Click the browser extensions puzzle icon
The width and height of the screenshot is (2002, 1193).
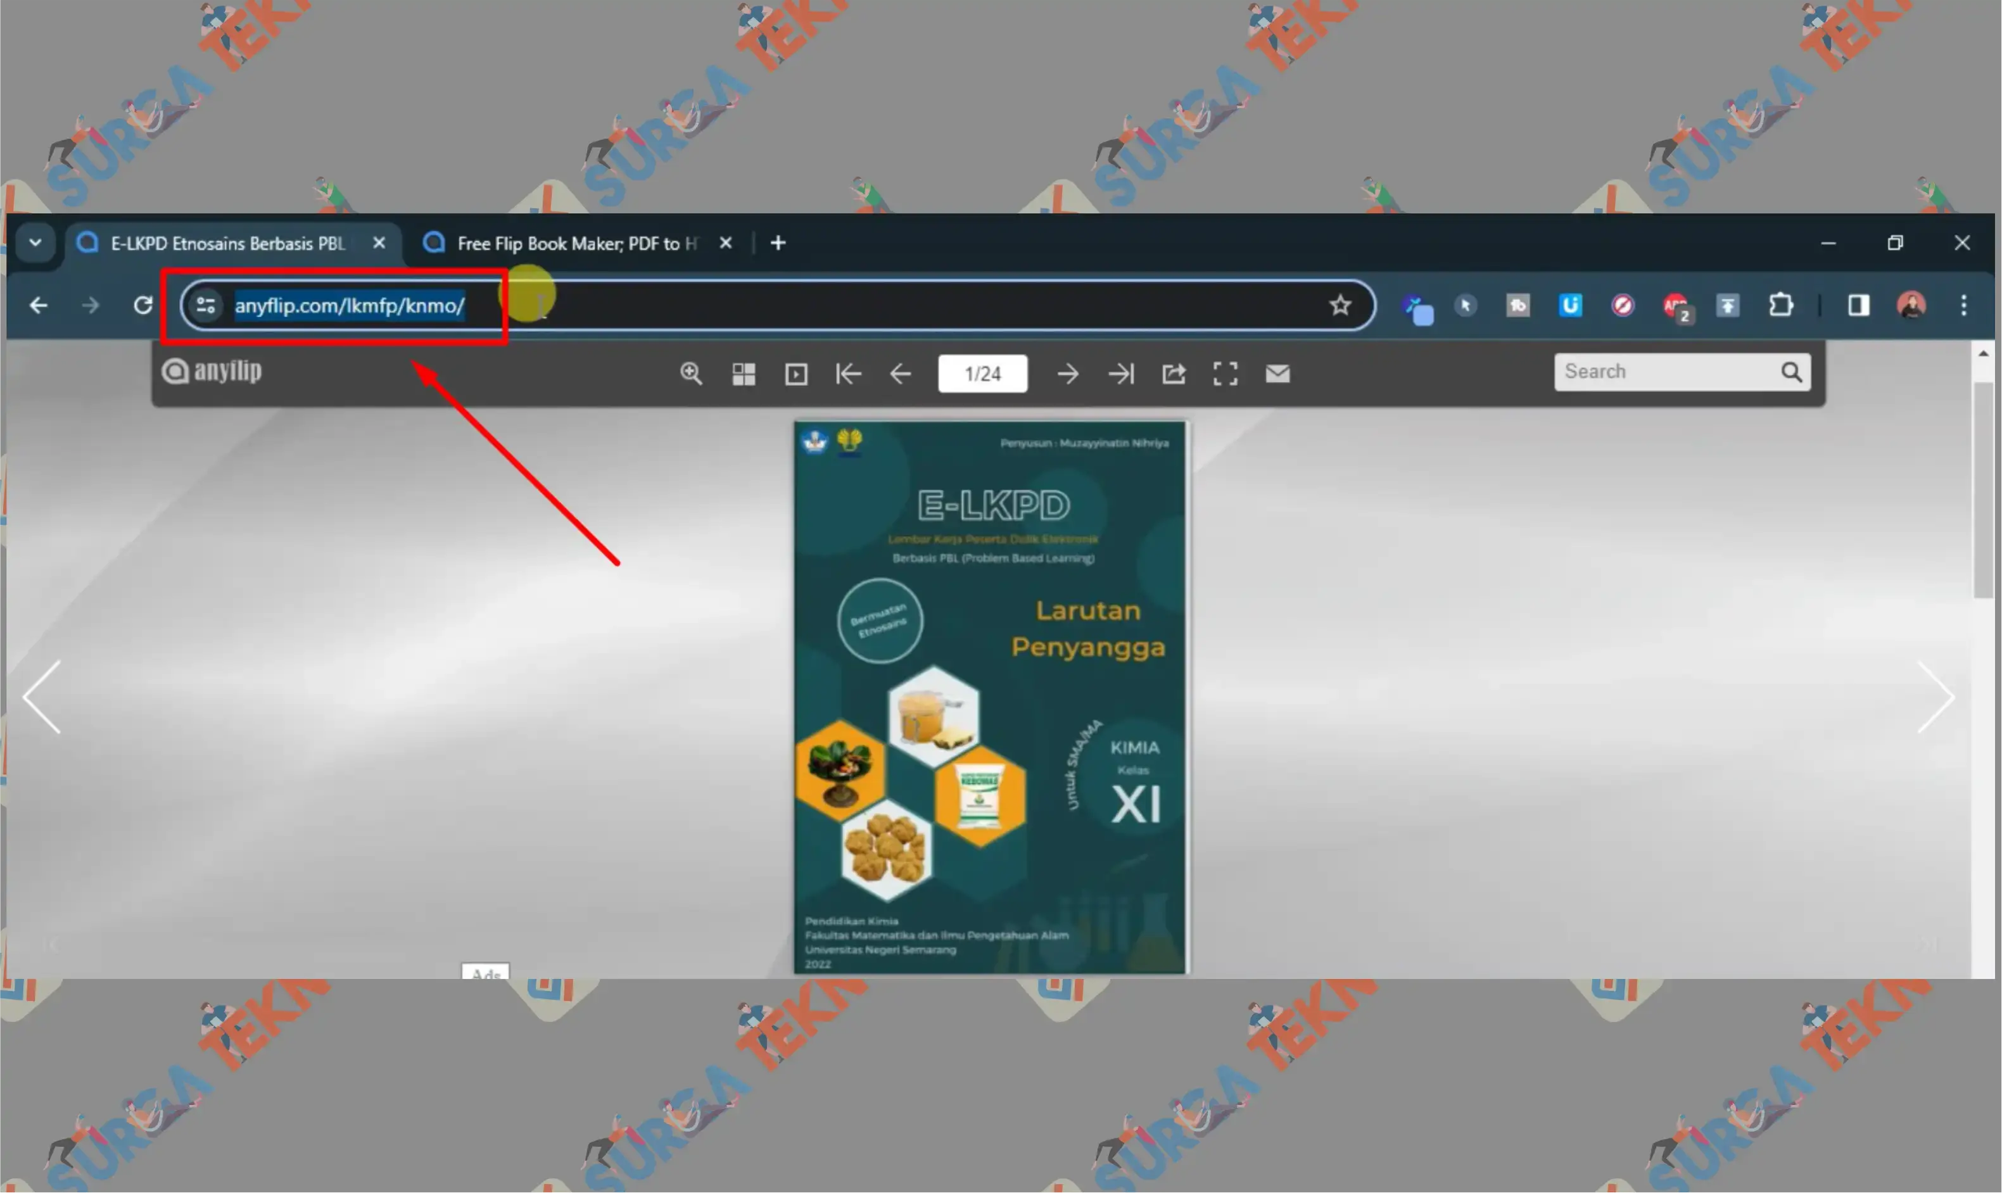1780,305
